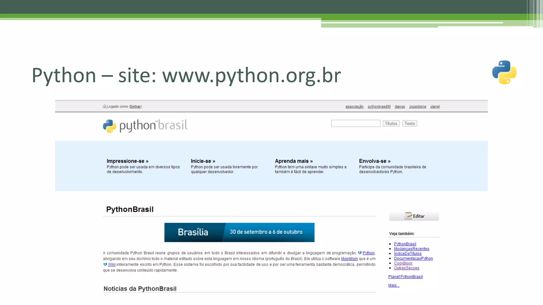The width and height of the screenshot is (543, 305).
Task: Click the Texto search button
Action: tap(410, 123)
